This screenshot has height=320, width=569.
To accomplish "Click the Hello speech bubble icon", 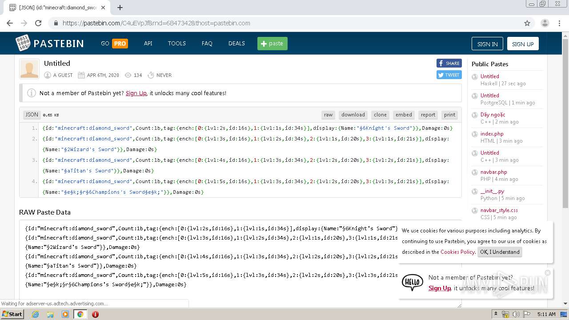I will (x=412, y=282).
